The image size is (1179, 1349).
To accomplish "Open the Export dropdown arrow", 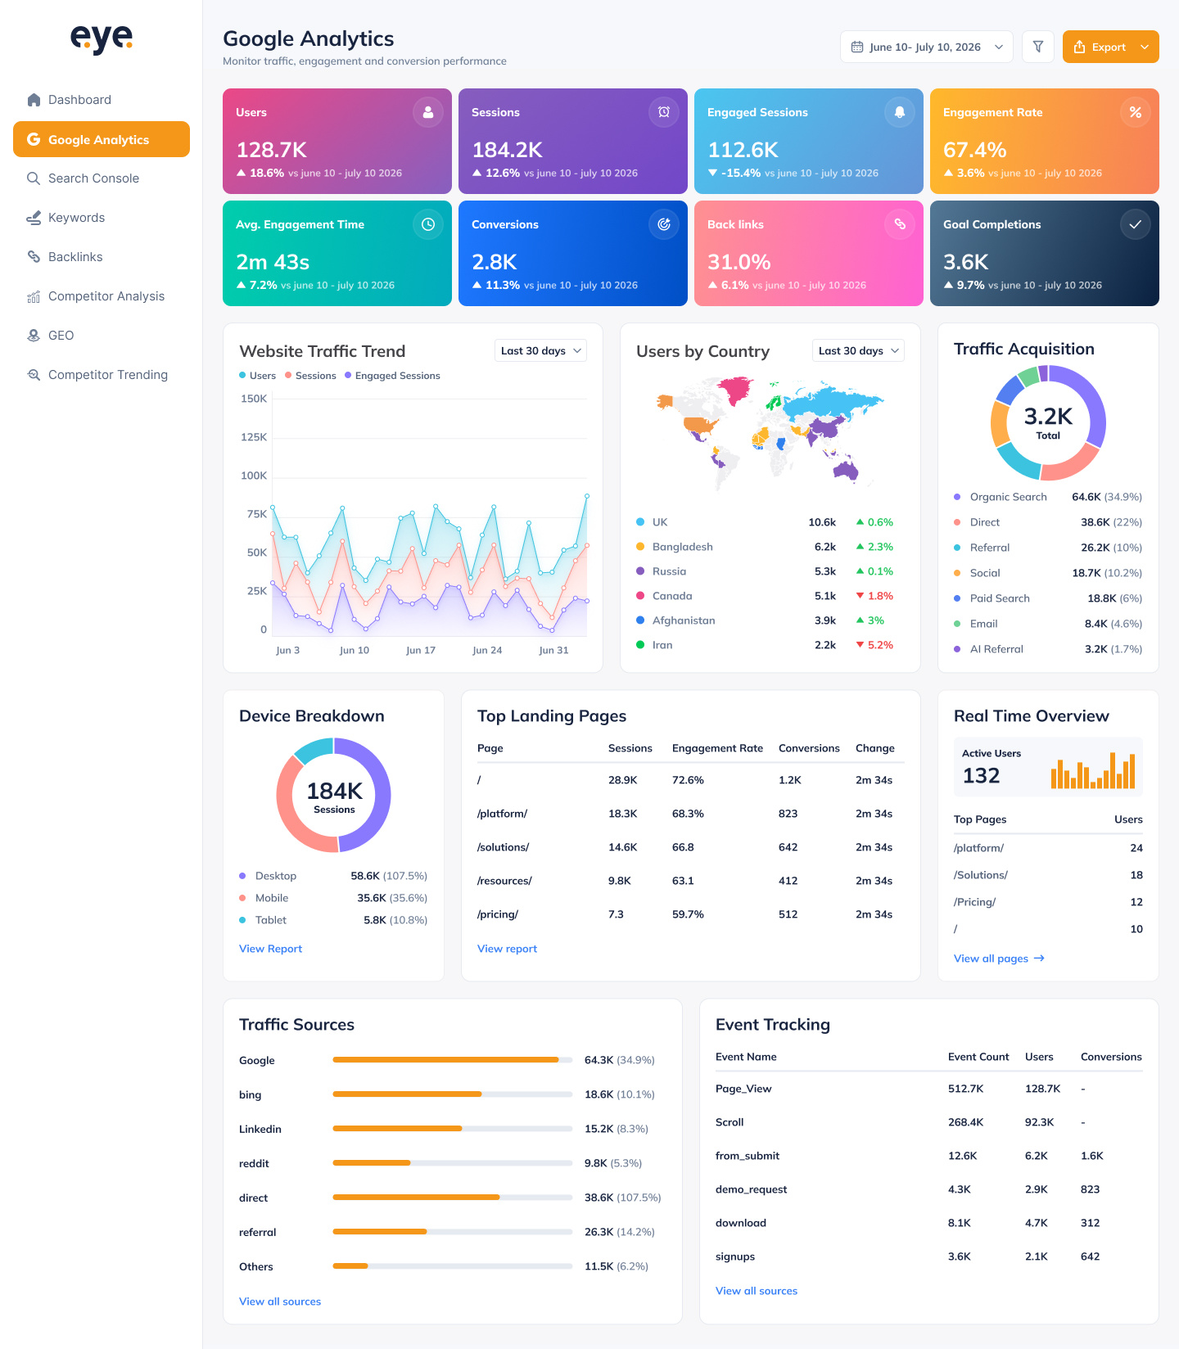I will point(1145,47).
